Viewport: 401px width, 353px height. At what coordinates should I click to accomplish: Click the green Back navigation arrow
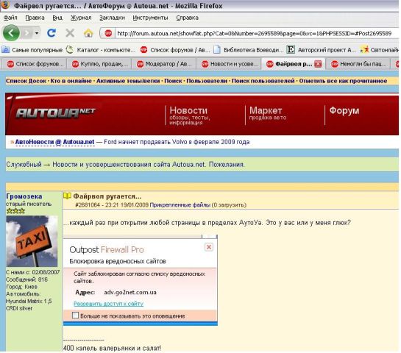(11, 33)
